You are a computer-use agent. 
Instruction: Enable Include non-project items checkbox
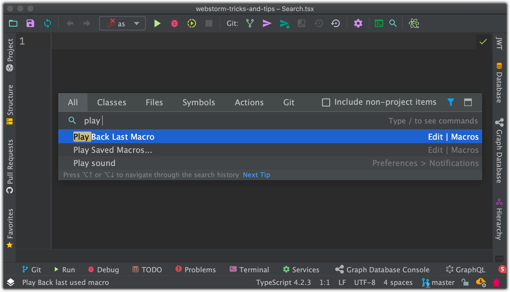326,102
